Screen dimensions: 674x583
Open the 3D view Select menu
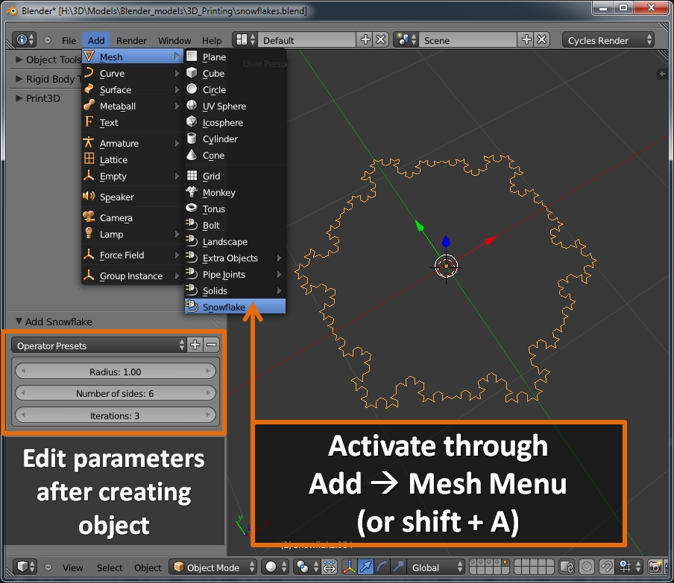pyautogui.click(x=109, y=567)
